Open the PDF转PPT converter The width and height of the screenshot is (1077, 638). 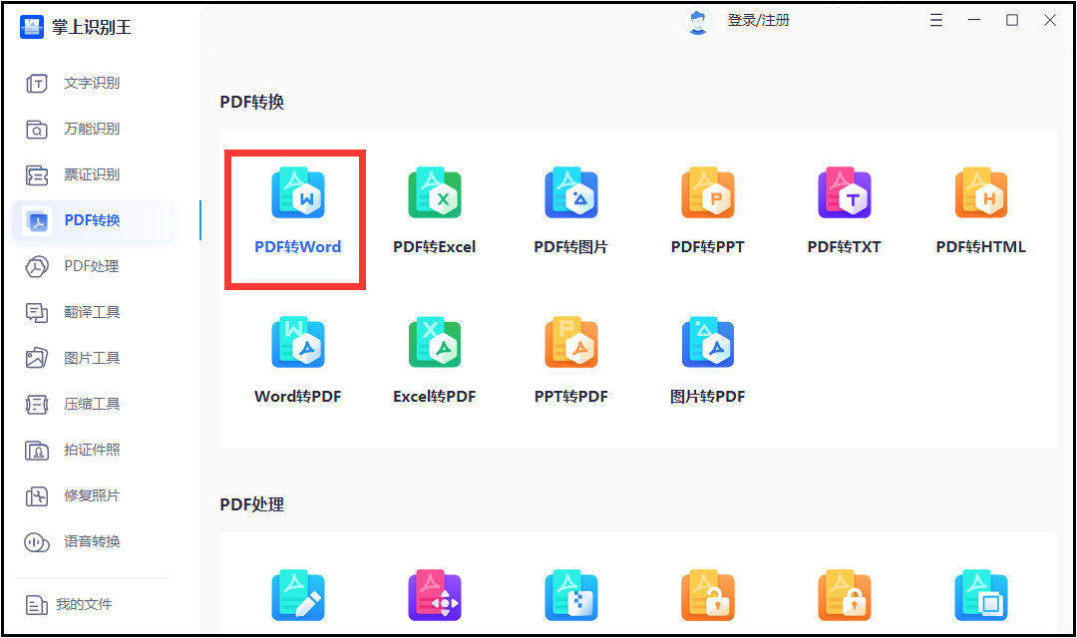coord(707,211)
